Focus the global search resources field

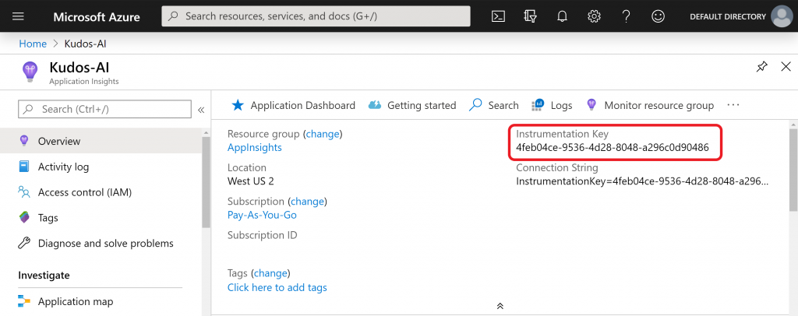coord(316,16)
